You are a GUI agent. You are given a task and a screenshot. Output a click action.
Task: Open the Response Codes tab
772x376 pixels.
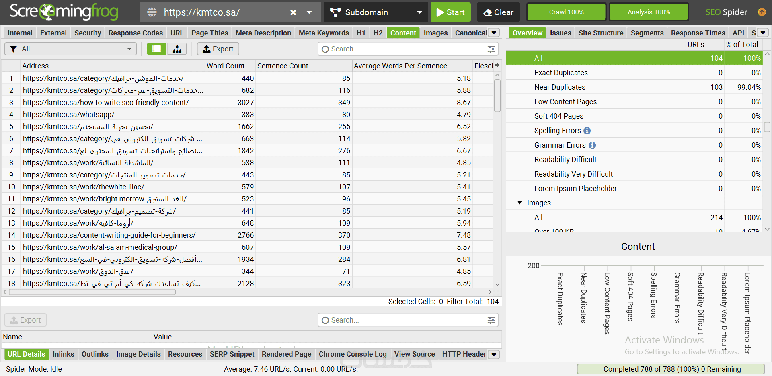[x=136, y=33]
